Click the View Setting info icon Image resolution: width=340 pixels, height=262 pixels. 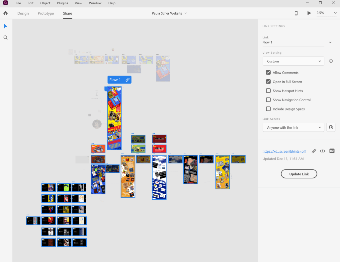pos(331,61)
